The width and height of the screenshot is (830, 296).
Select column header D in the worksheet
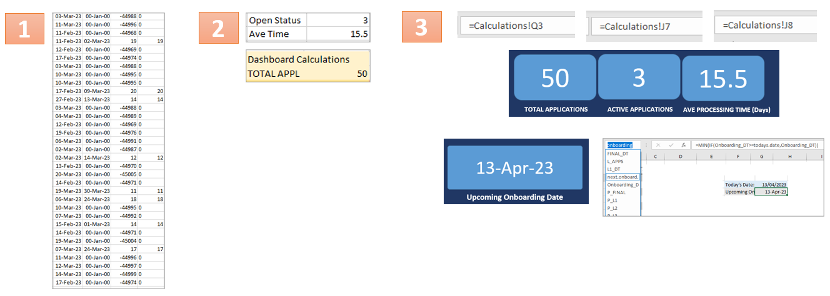[681, 157]
